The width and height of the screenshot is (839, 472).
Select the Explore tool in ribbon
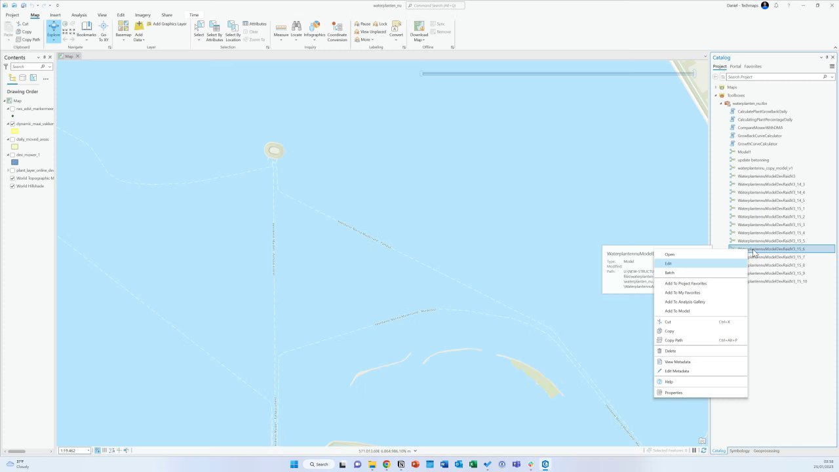click(53, 31)
